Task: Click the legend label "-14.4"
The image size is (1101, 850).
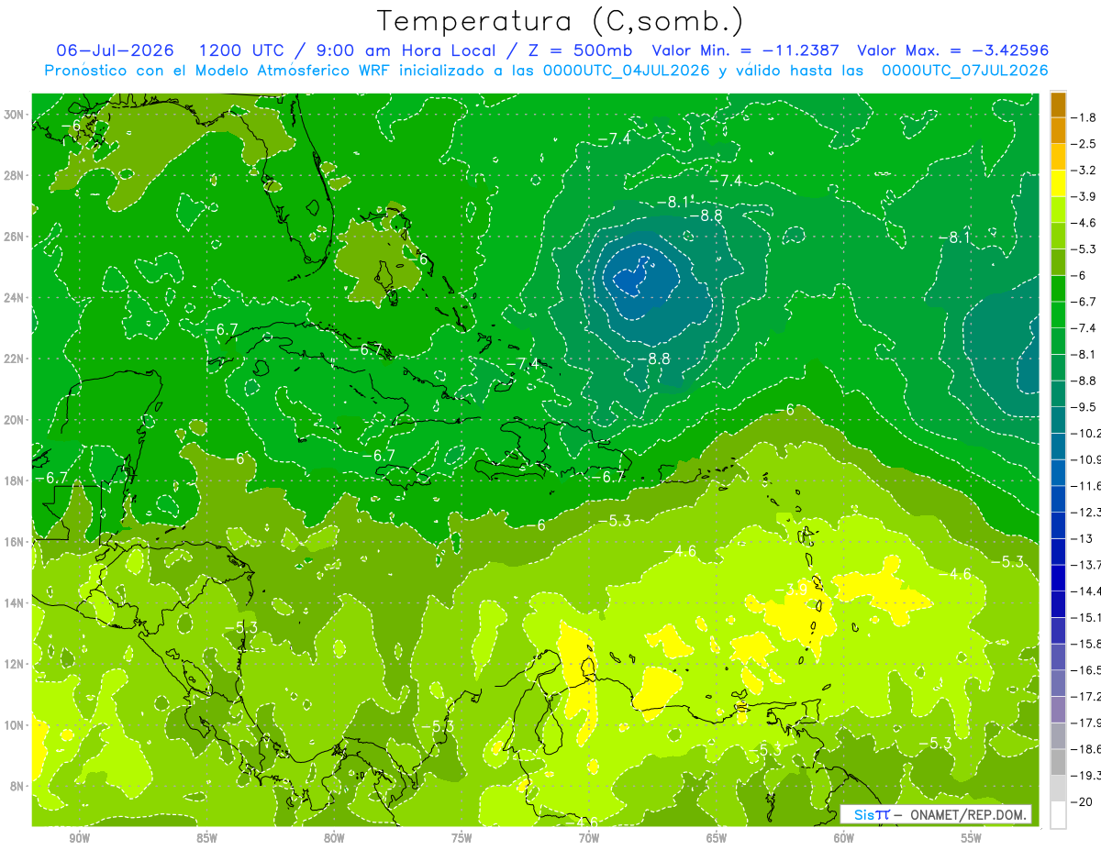Action: tap(1085, 591)
